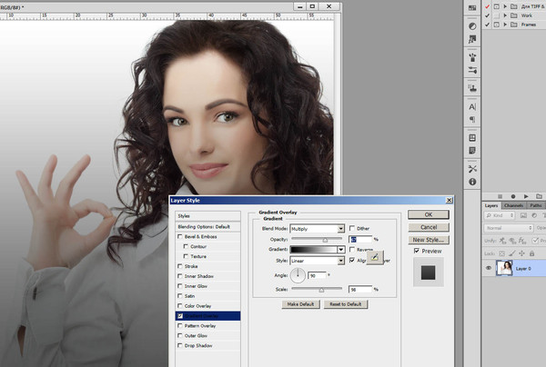The height and width of the screenshot is (367, 546).
Task: Select Blending Options: Default in Layer Style
Action: tap(207, 226)
